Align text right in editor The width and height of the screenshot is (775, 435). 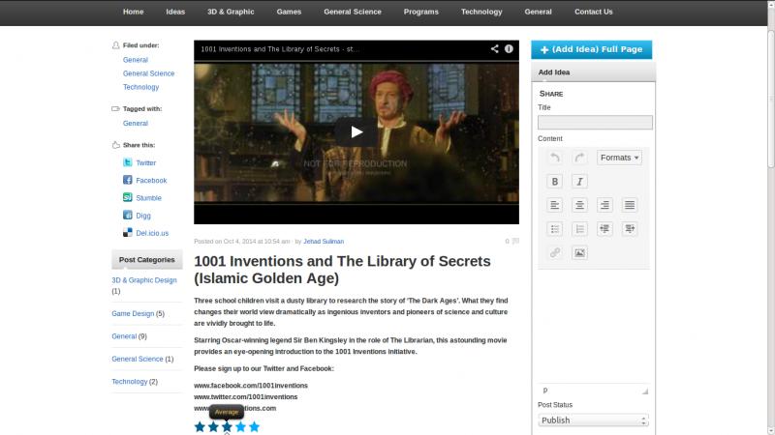pos(604,205)
